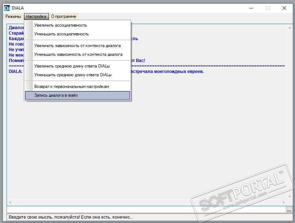The height and width of the screenshot is (223, 295).
Task: Click the horizontal scrollbar left arrow
Action: pyautogui.click(x=10, y=202)
